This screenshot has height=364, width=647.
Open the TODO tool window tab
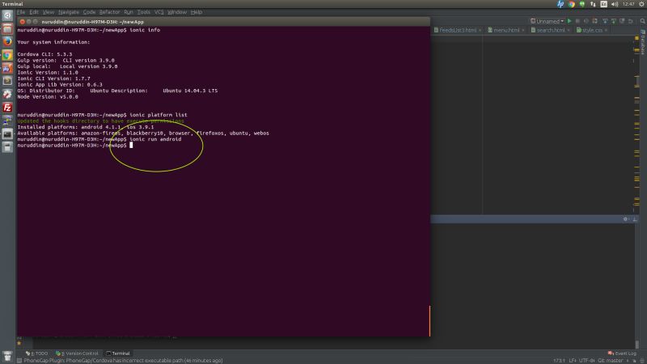click(36, 353)
